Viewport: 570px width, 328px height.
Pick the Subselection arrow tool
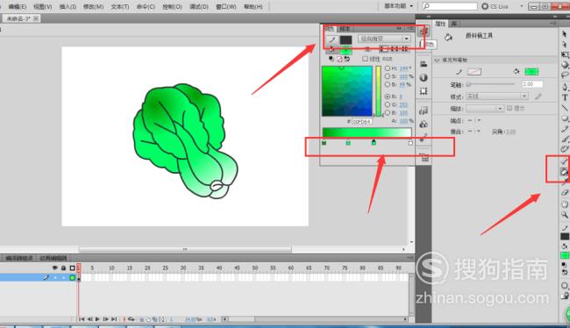pos(565,45)
